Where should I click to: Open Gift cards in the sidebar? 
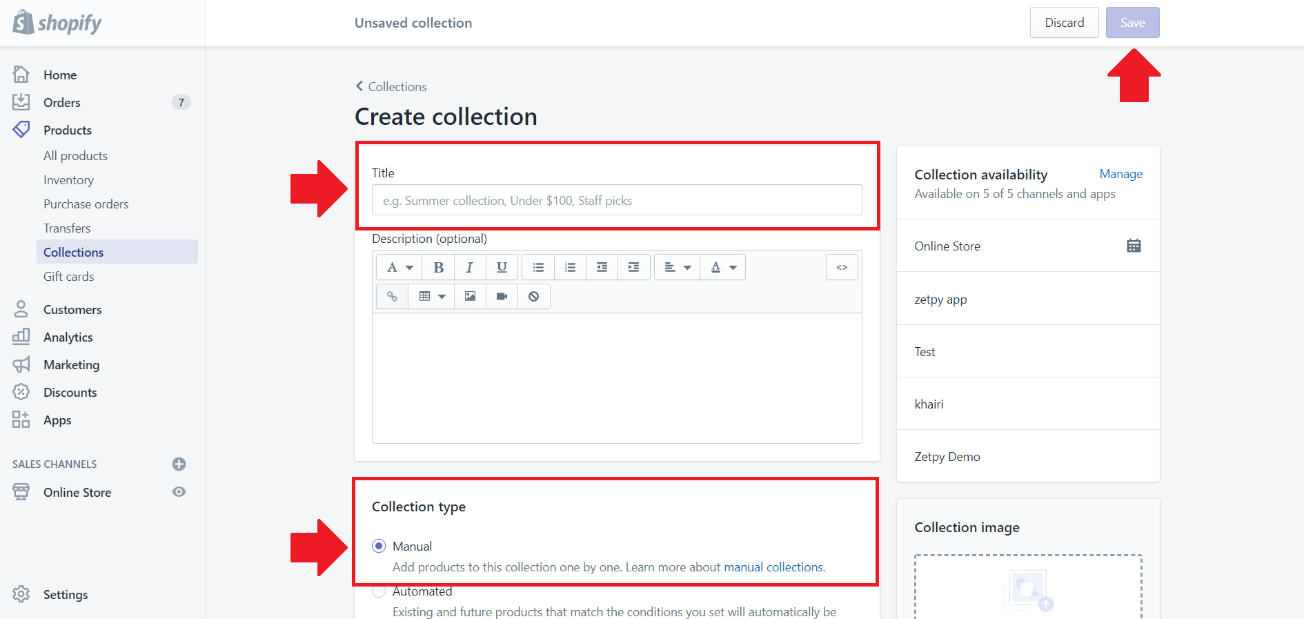(x=68, y=276)
